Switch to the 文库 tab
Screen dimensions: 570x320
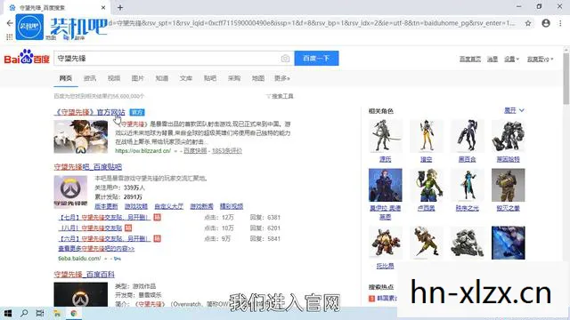(186, 78)
